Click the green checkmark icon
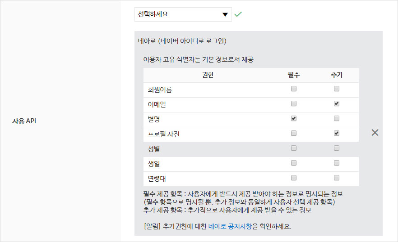 click(x=238, y=14)
